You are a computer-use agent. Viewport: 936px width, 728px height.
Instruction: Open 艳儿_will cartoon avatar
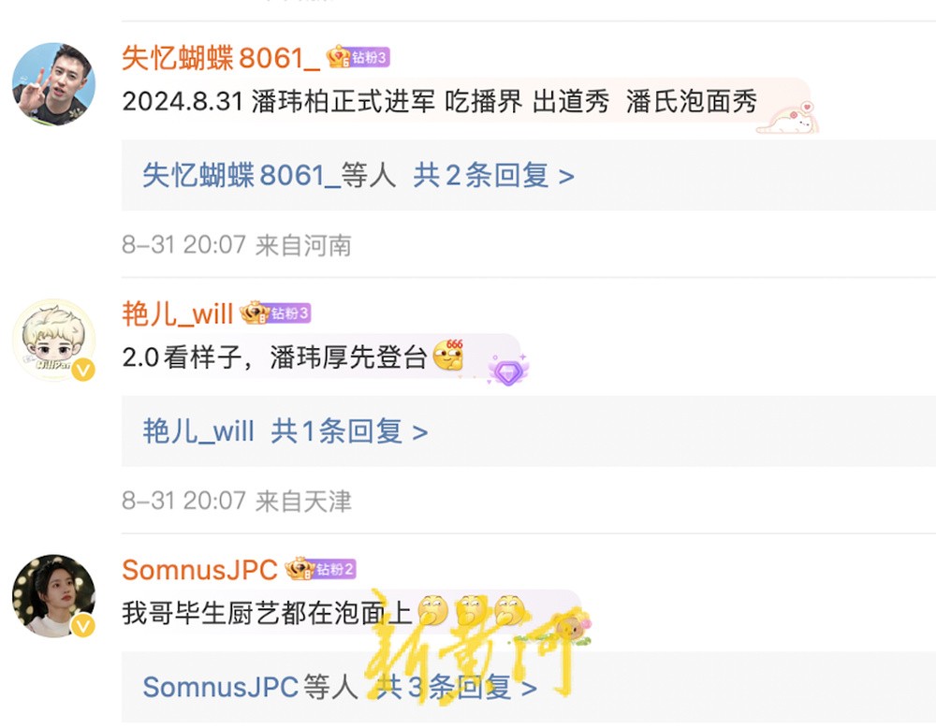pos(53,340)
